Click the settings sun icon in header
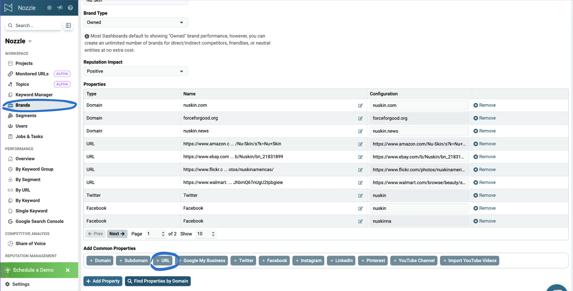This screenshot has height=291, width=573. click(x=49, y=8)
